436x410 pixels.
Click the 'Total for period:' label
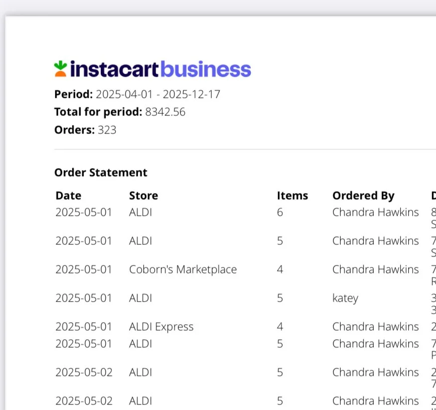click(x=98, y=112)
